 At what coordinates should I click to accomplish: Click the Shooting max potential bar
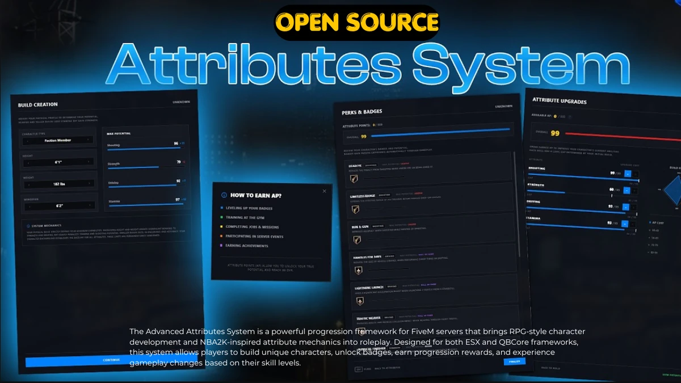point(146,148)
